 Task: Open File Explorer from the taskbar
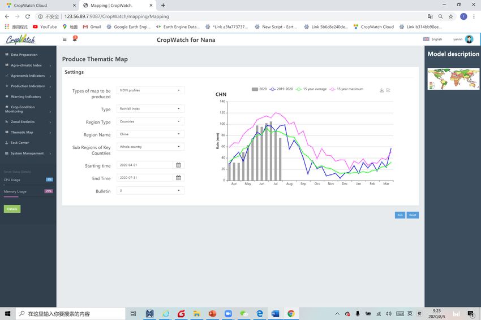coord(196,314)
